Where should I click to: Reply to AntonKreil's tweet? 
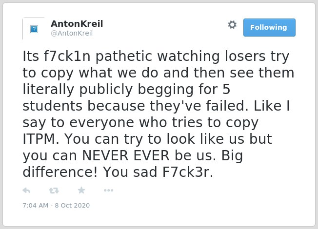click(x=26, y=191)
